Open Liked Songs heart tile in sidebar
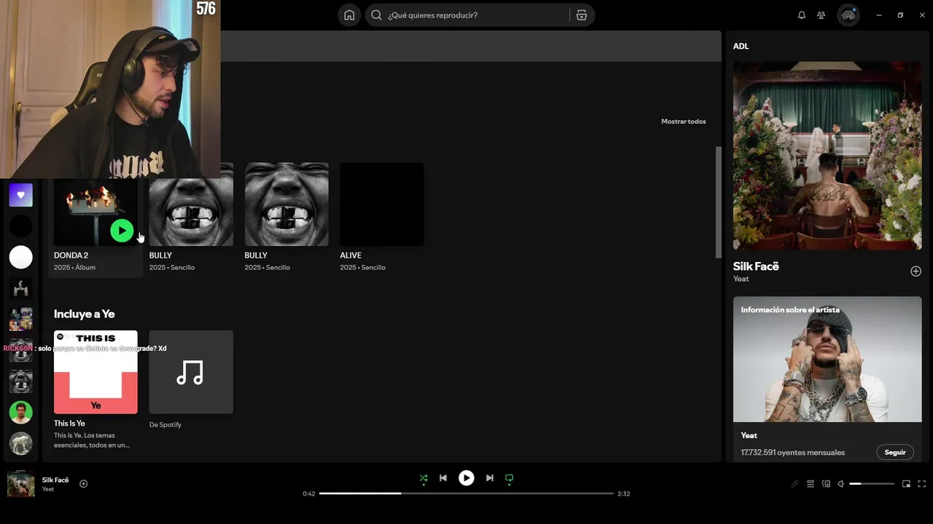The height and width of the screenshot is (524, 933). point(21,195)
